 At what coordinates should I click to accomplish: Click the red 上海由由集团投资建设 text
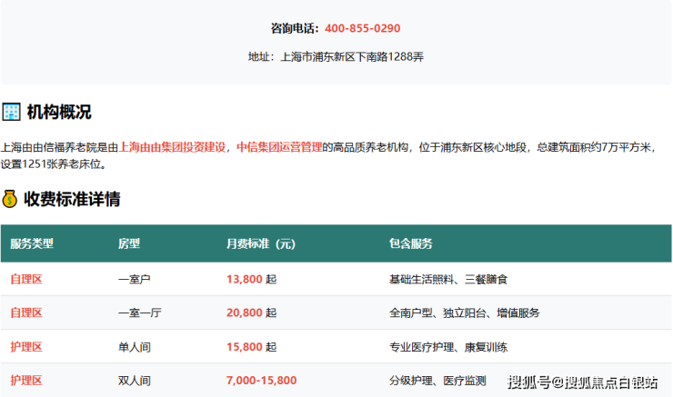[173, 146]
